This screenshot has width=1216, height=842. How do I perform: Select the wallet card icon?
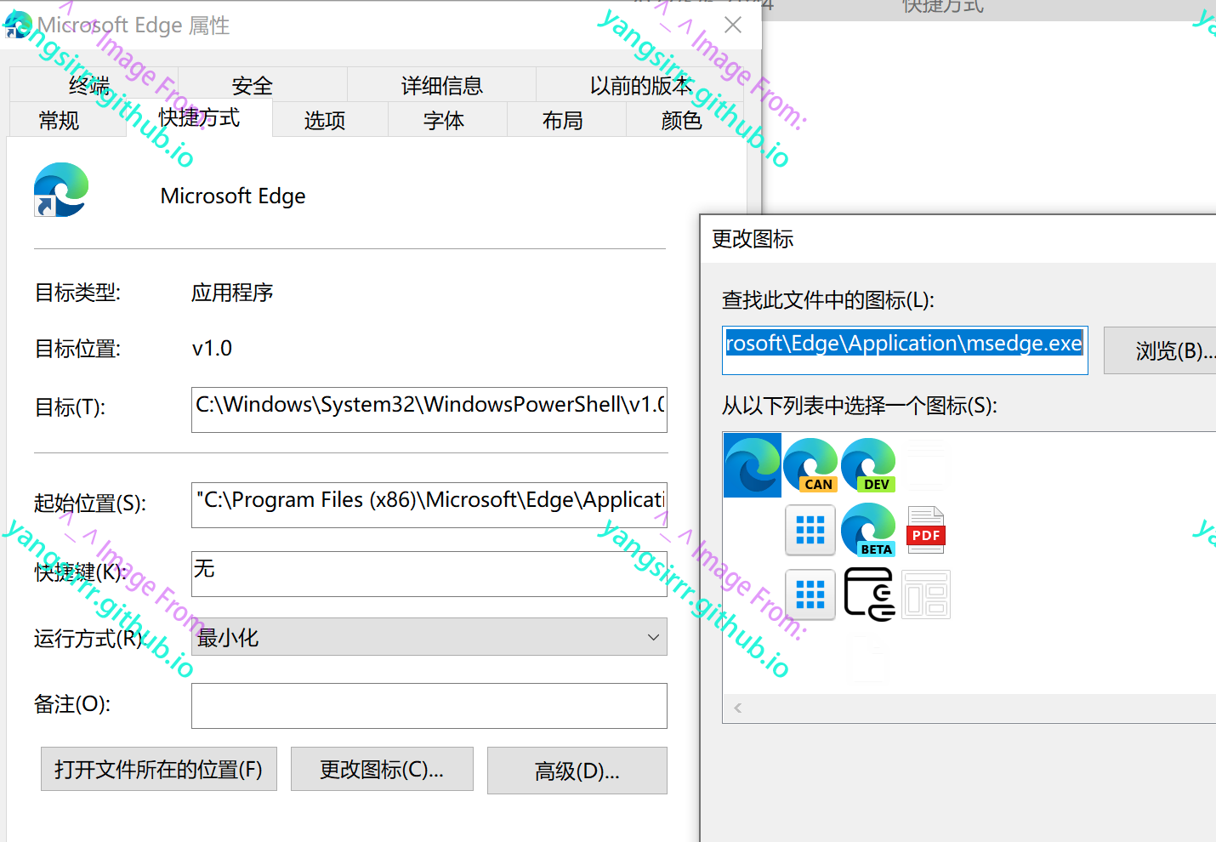tap(868, 595)
